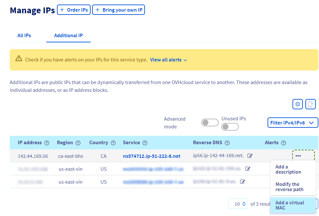This screenshot has height=216, width=319.
Task: Select the Additional IP tab
Action: (x=68, y=35)
